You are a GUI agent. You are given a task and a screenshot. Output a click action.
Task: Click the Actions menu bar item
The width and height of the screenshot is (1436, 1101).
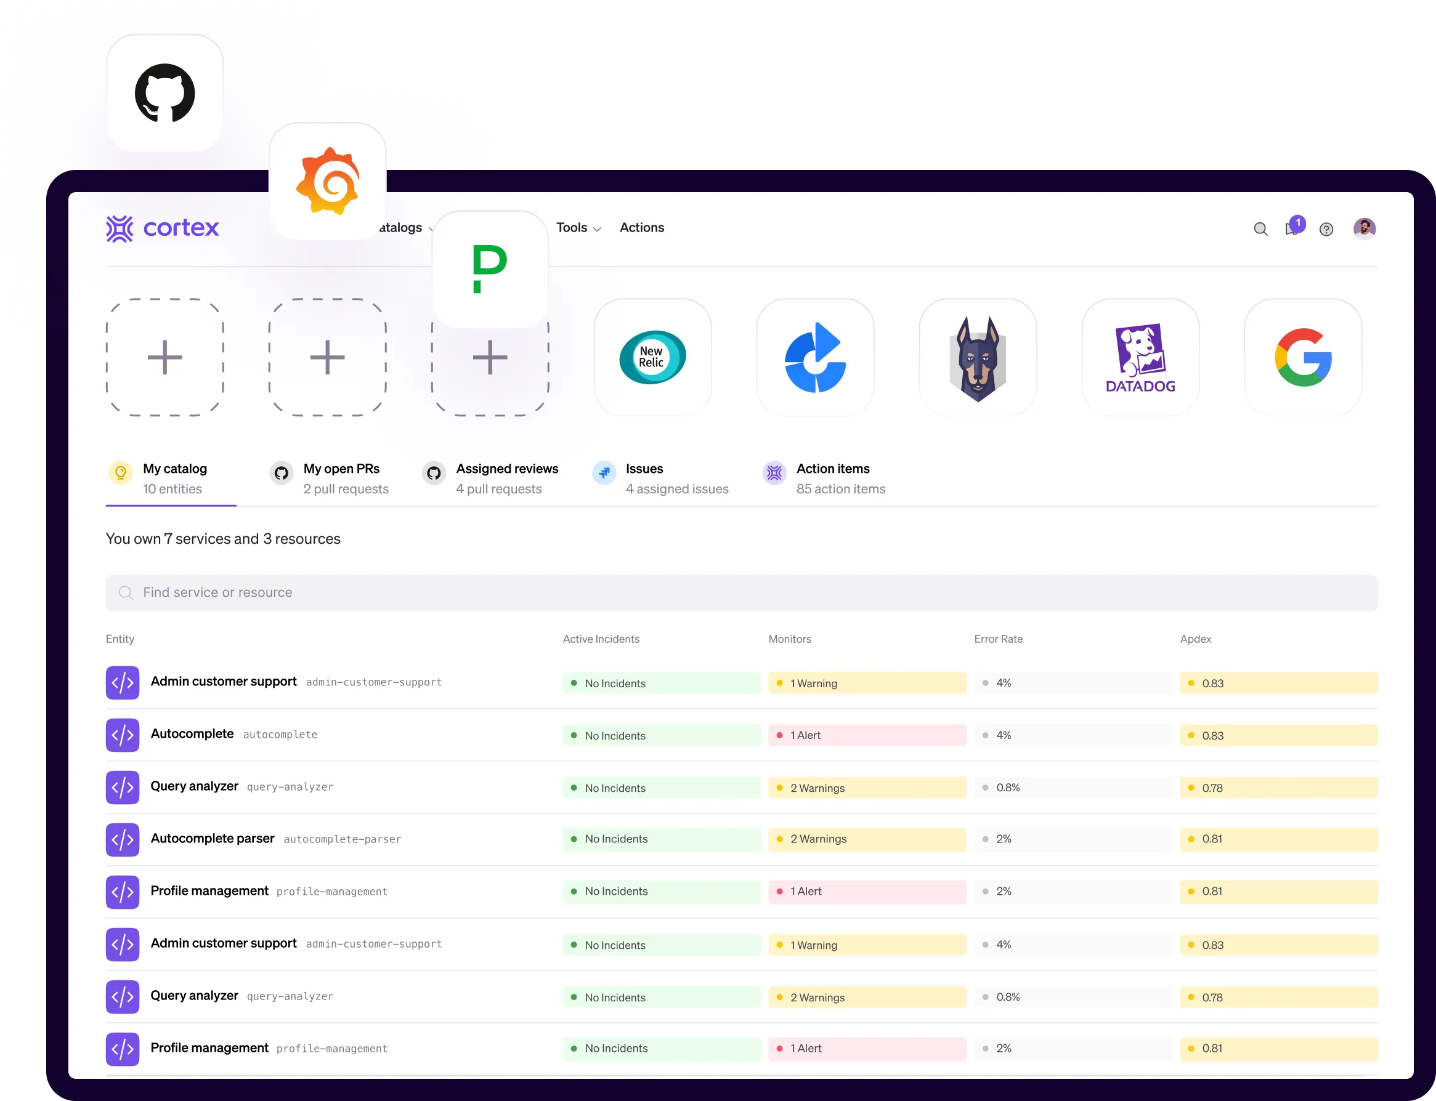pos(642,227)
